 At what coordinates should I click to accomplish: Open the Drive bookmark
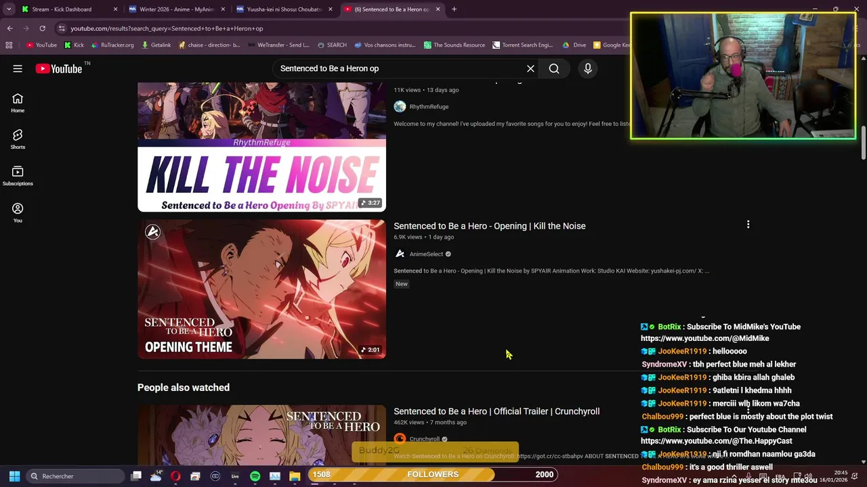574,45
